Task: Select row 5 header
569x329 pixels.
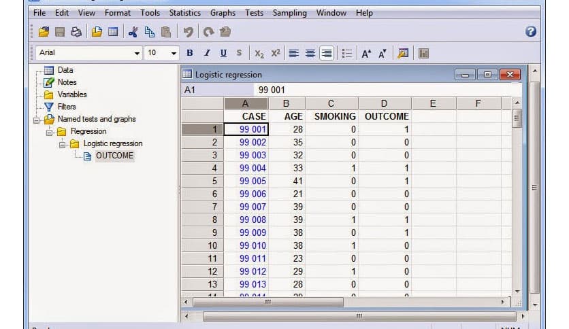Action: (202, 181)
